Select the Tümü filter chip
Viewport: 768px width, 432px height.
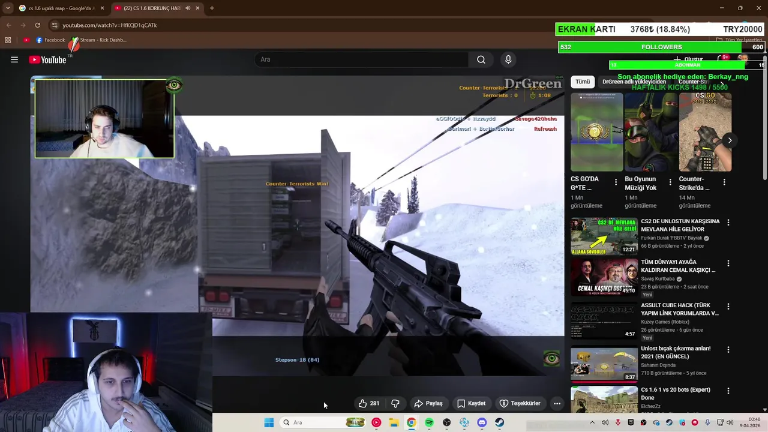583,82
